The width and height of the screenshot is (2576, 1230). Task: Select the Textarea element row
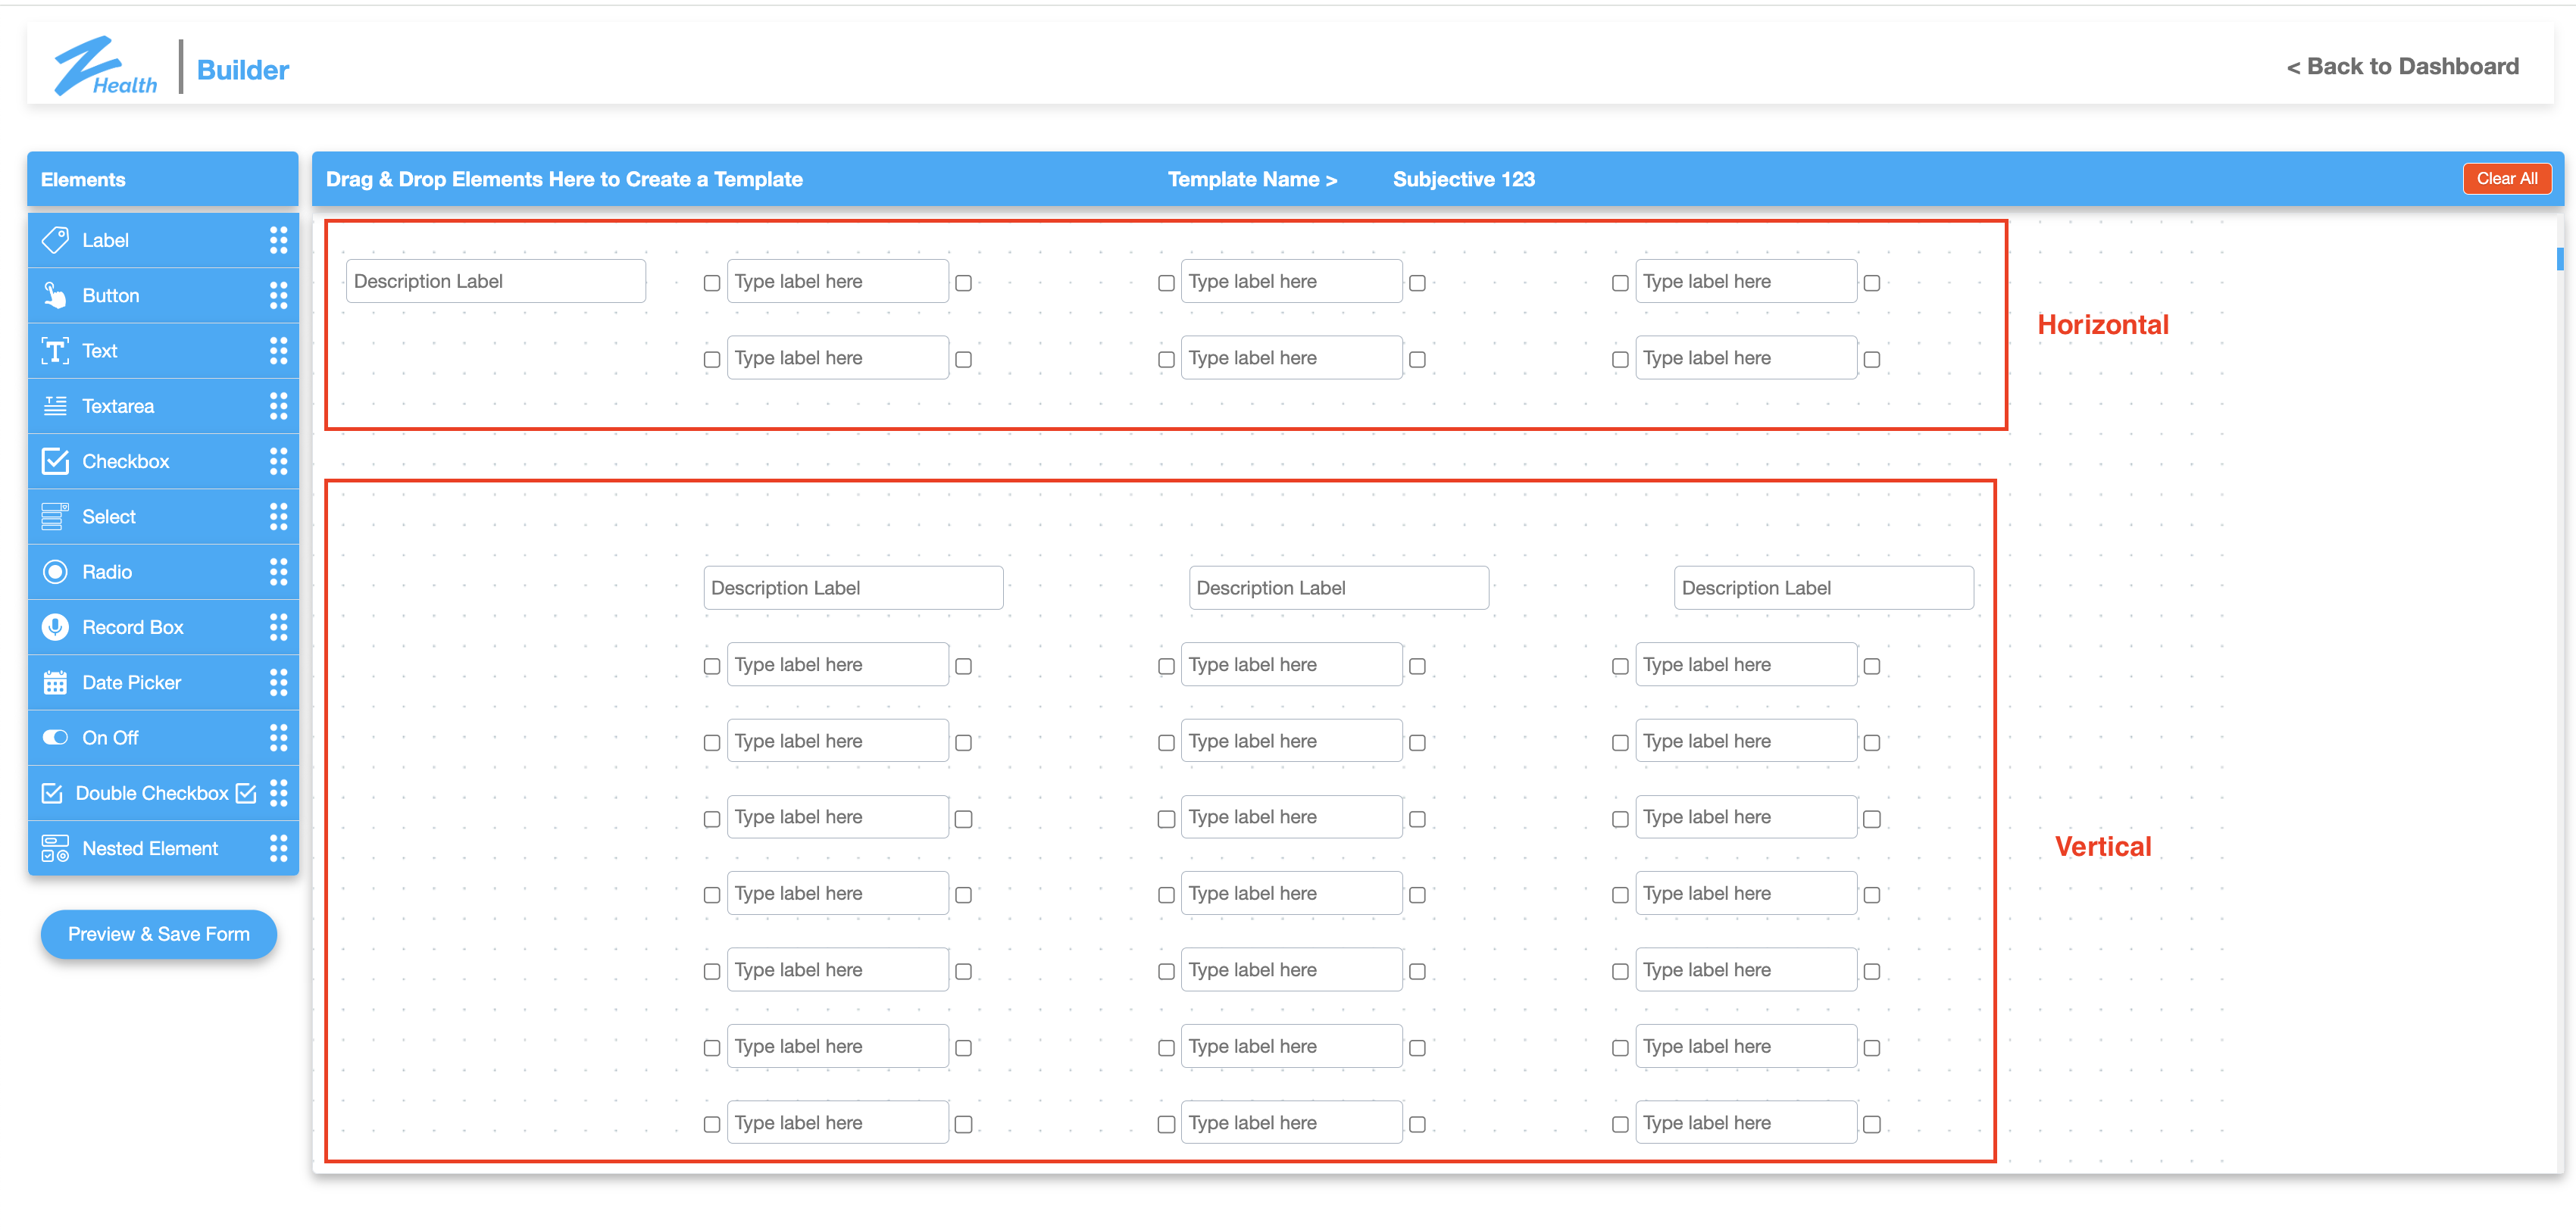click(163, 406)
